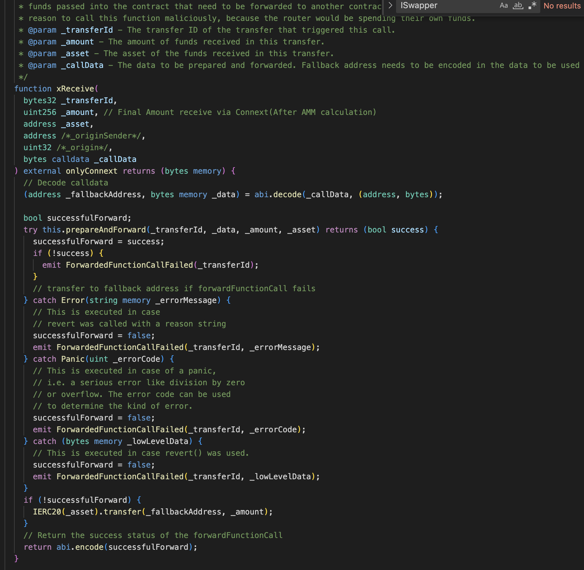Image resolution: width=584 pixels, height=570 pixels.
Task: Click the '@param _callData' doc comment line
Action: (299, 65)
